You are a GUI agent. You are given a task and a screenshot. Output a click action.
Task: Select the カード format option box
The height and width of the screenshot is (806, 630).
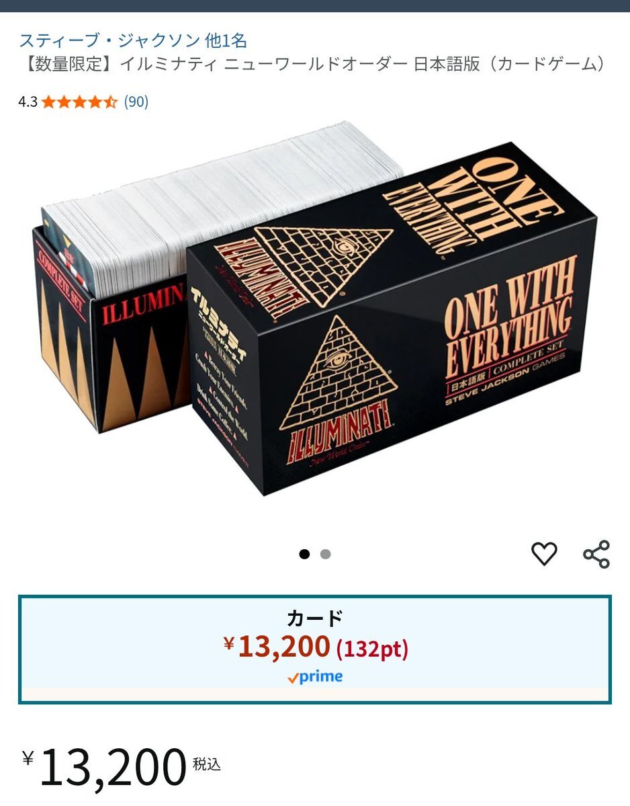pyautogui.click(x=315, y=650)
